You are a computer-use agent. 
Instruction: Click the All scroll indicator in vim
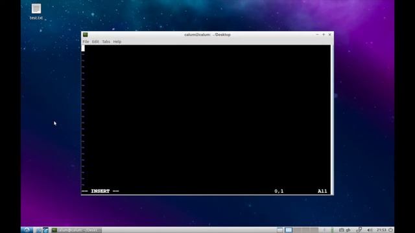pos(322,191)
